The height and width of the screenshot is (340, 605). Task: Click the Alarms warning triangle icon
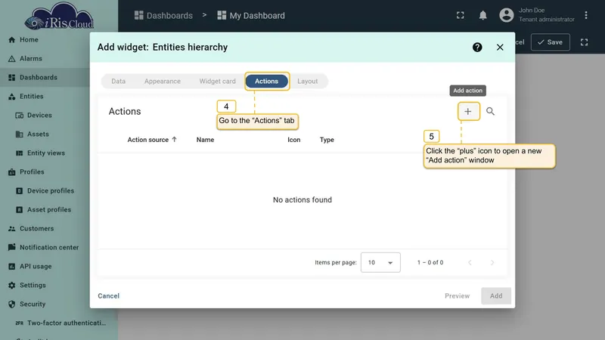pos(12,59)
